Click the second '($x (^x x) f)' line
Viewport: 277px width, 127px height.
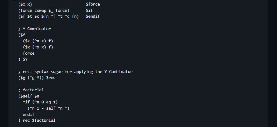(38, 47)
